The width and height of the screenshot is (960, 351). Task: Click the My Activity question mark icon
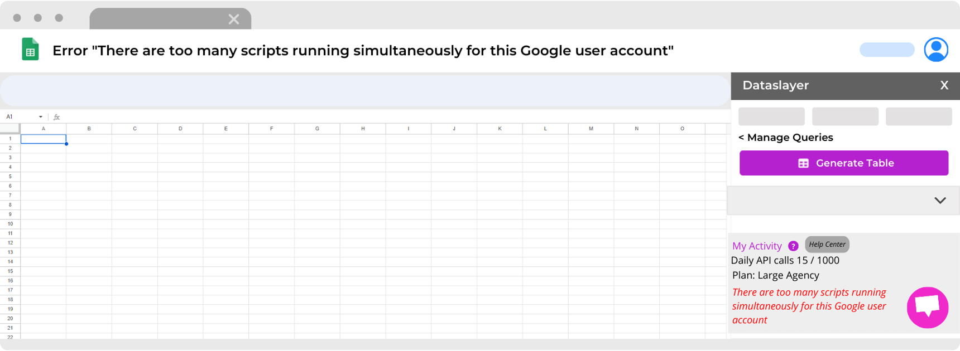pos(793,246)
